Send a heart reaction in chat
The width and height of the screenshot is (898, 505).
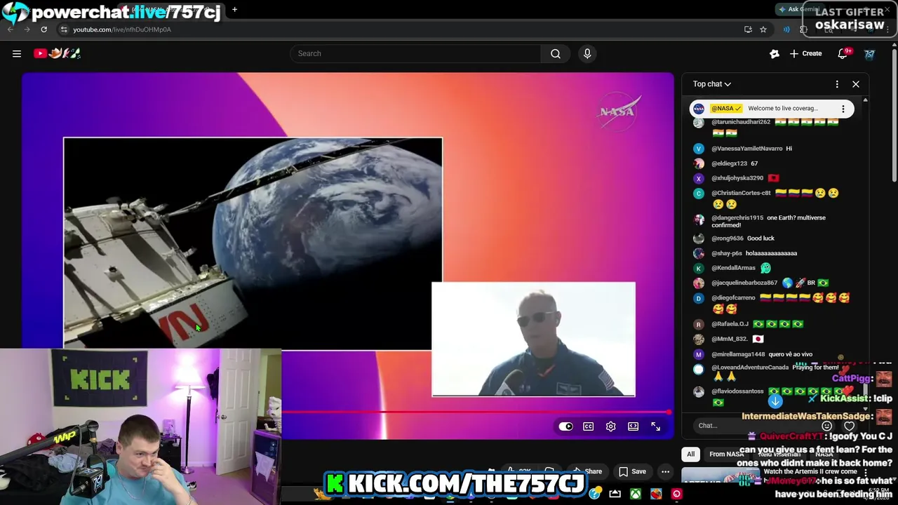[x=849, y=426]
